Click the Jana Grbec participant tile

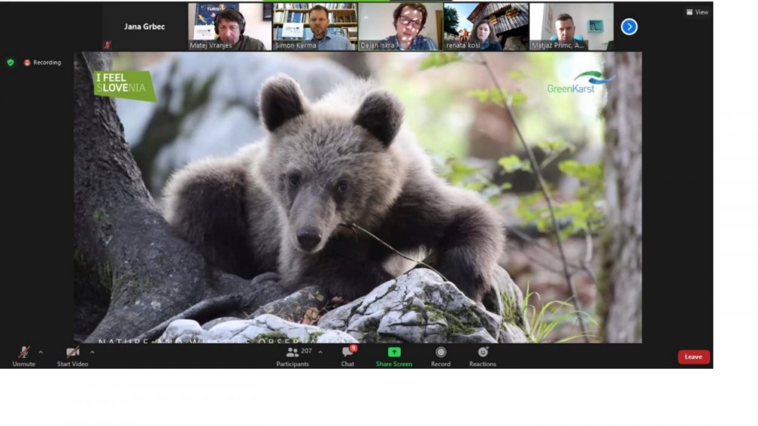point(144,27)
